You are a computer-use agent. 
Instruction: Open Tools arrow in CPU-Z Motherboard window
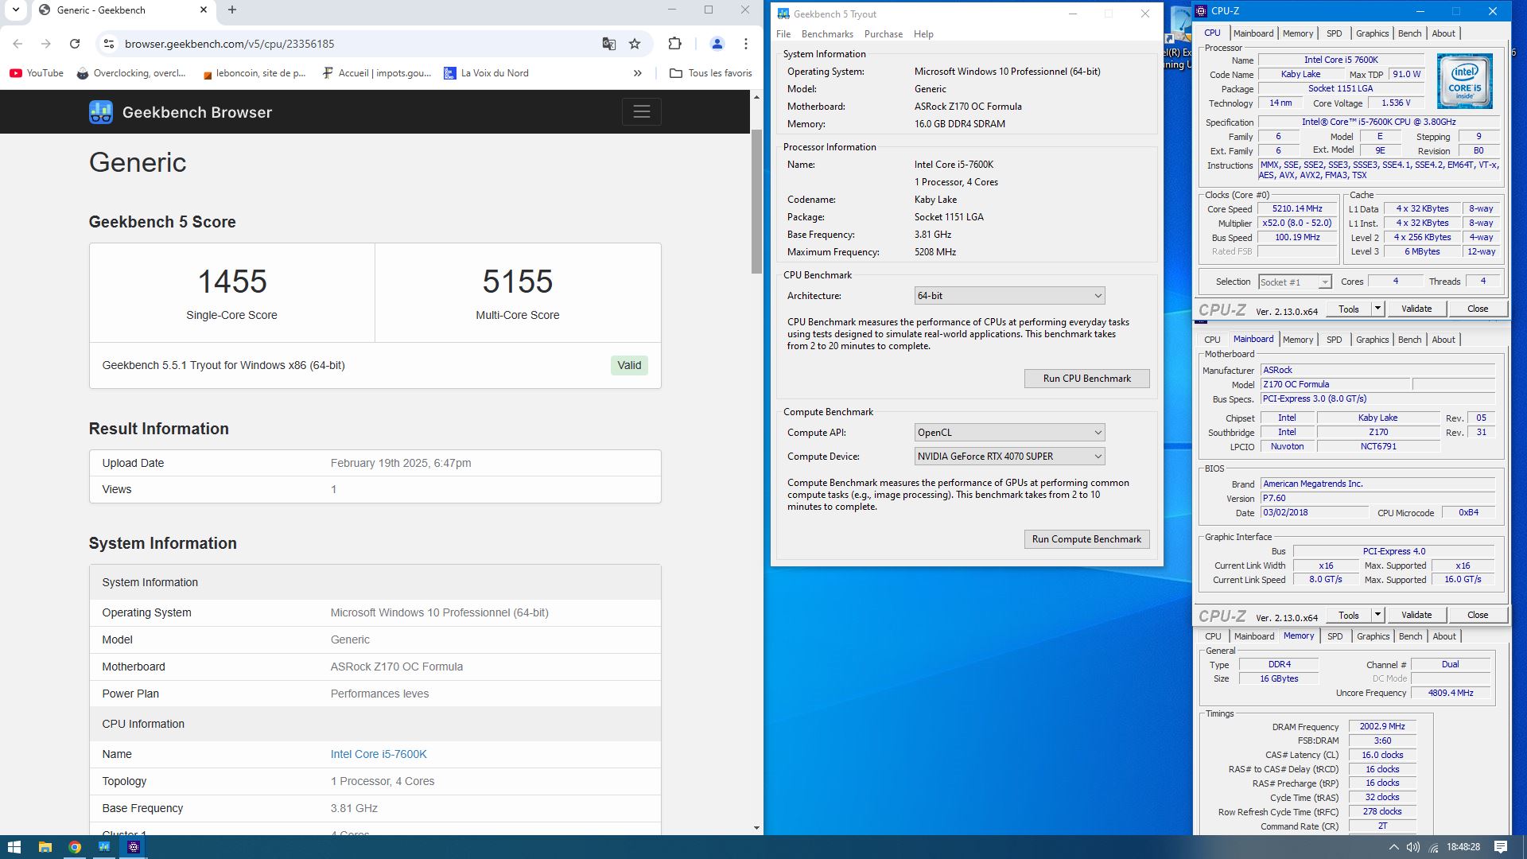tap(1377, 615)
